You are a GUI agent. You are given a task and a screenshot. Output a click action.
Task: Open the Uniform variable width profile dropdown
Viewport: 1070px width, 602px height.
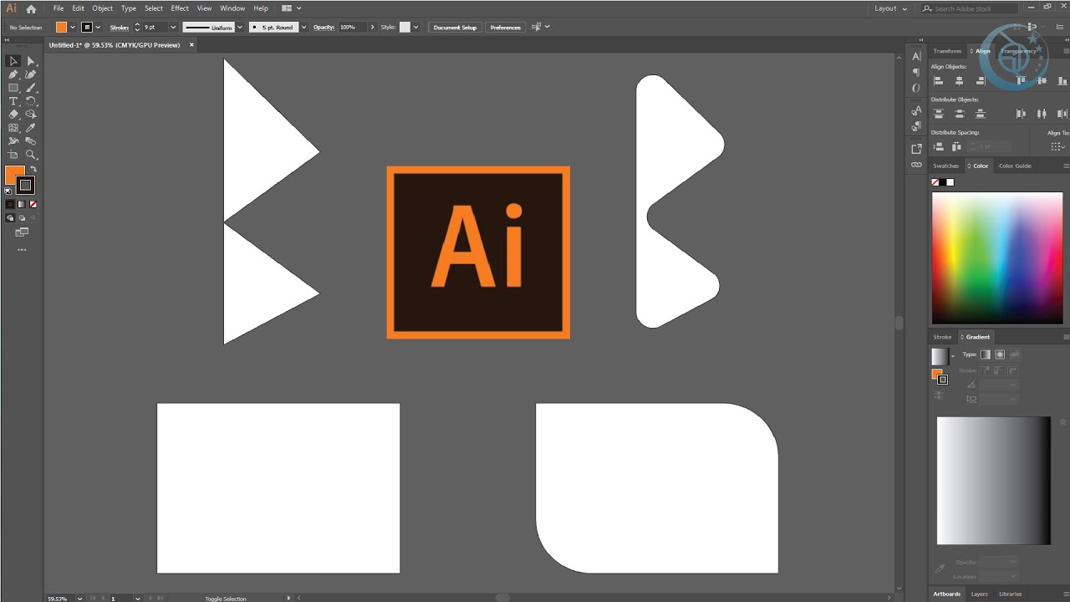coord(240,28)
